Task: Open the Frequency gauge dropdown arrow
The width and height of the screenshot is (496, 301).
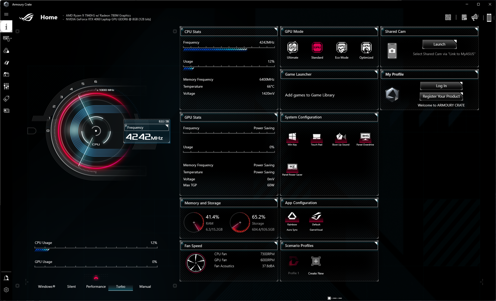Action: coord(167,126)
